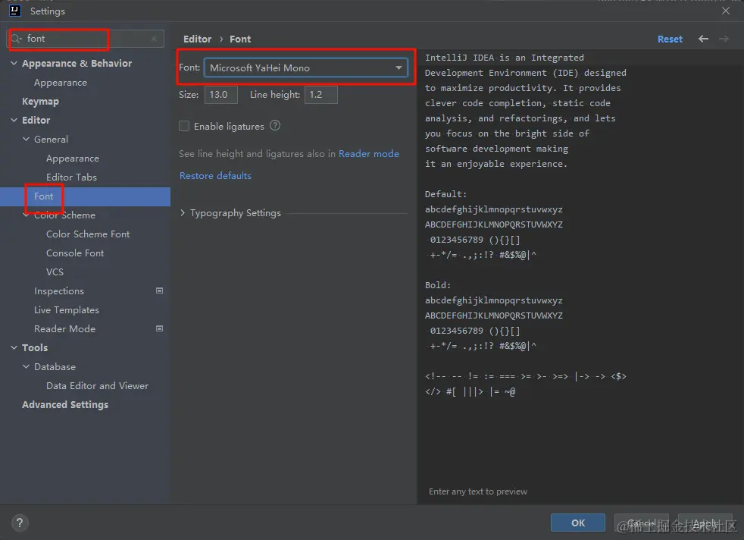This screenshot has height=540, width=744.
Task: Open the ligatures help question mark
Action: (x=275, y=125)
